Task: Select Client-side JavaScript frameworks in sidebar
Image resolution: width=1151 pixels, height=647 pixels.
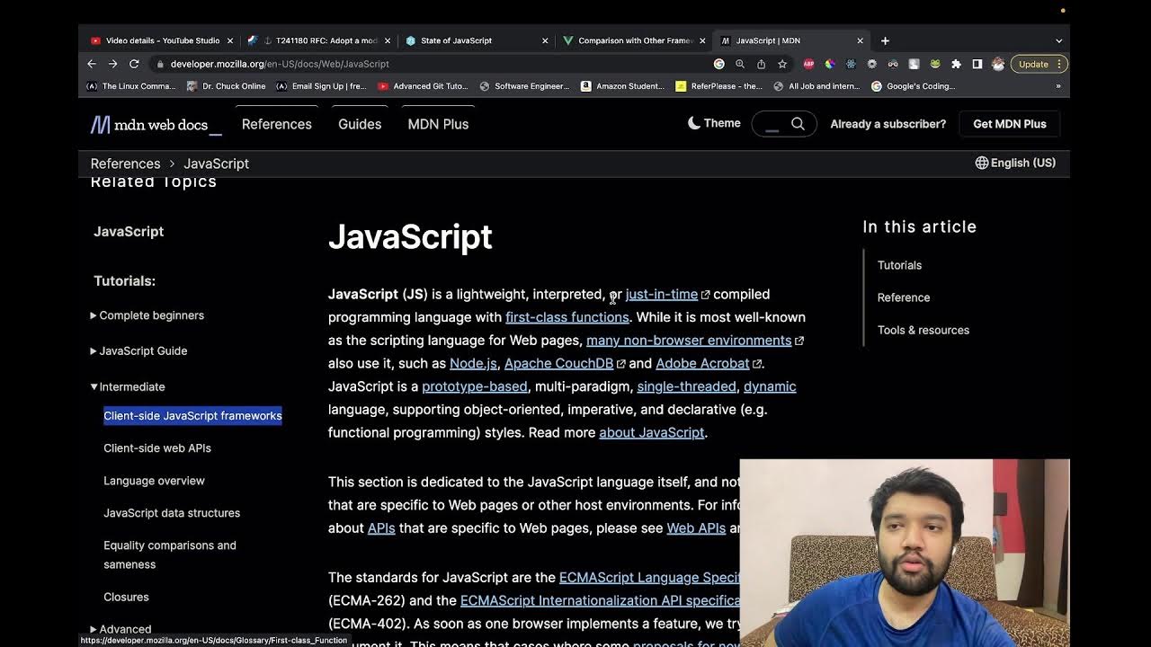Action: (x=192, y=415)
